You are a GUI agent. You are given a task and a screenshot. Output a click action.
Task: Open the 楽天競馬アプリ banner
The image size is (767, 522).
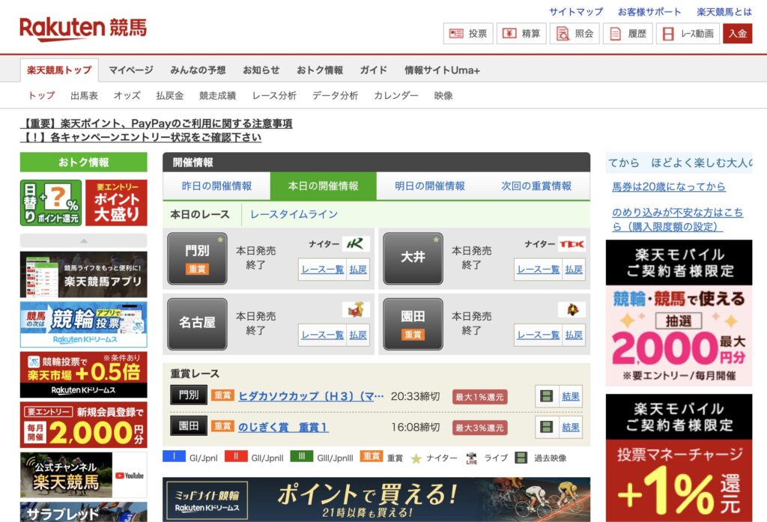[84, 274]
